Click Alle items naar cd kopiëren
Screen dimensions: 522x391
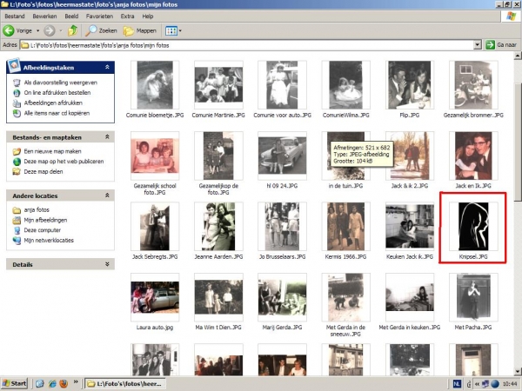point(57,113)
